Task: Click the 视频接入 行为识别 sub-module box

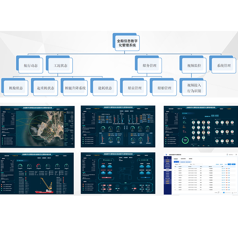Action: point(194,88)
